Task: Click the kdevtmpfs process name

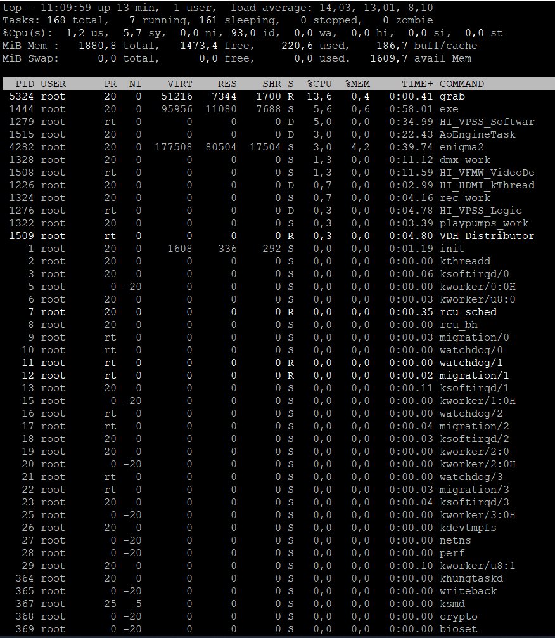Action: tap(468, 528)
